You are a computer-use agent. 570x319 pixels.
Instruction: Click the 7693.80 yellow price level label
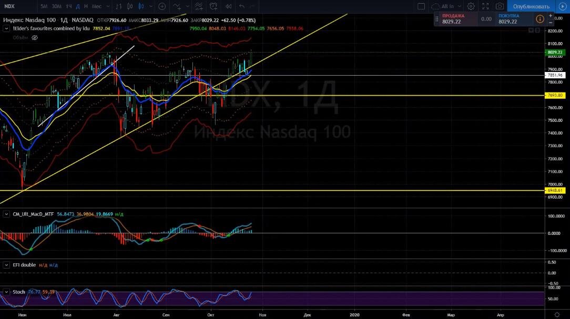pos(555,95)
